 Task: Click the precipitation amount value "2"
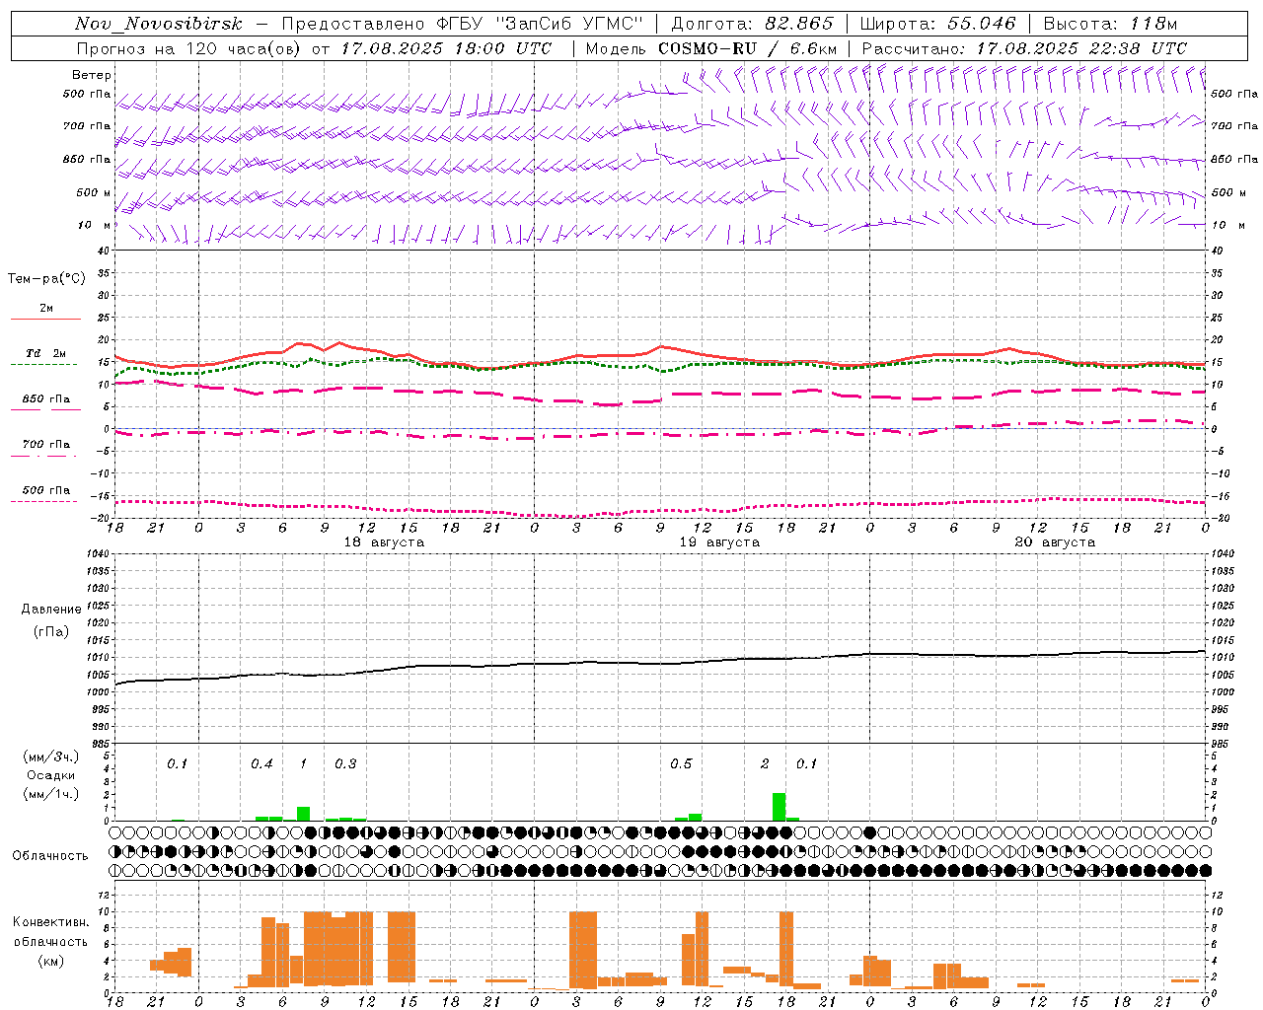click(x=765, y=764)
